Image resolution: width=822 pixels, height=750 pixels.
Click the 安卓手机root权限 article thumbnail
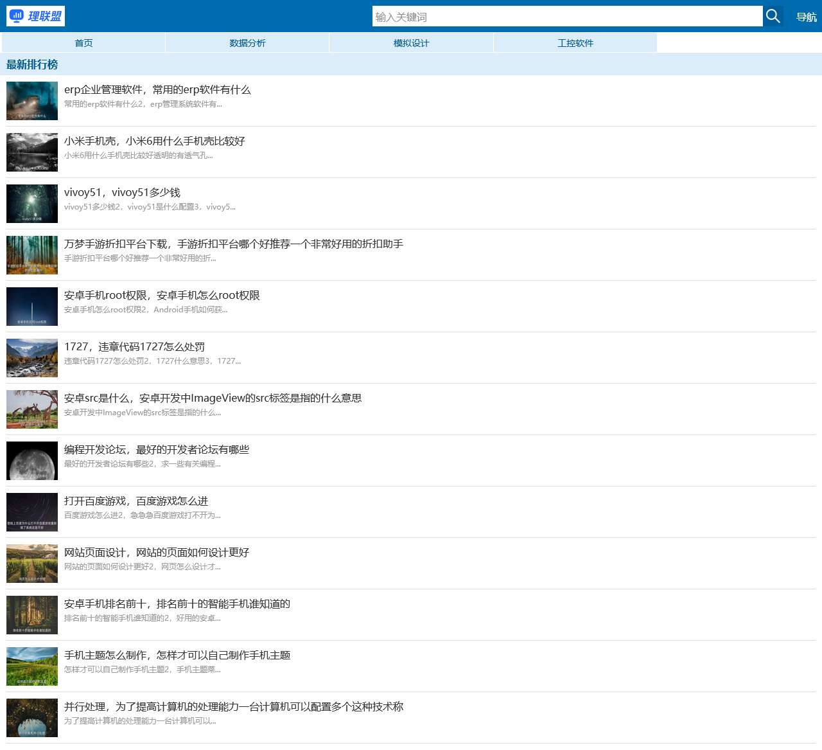pyautogui.click(x=32, y=307)
